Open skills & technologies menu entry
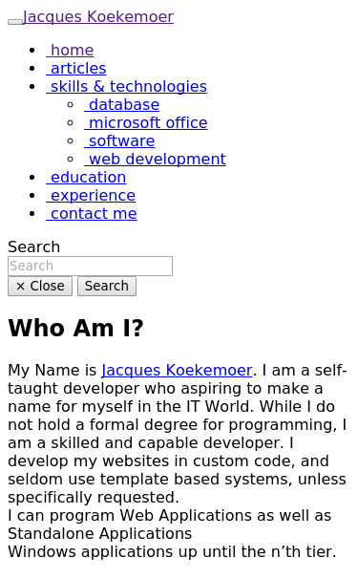 pos(126,86)
